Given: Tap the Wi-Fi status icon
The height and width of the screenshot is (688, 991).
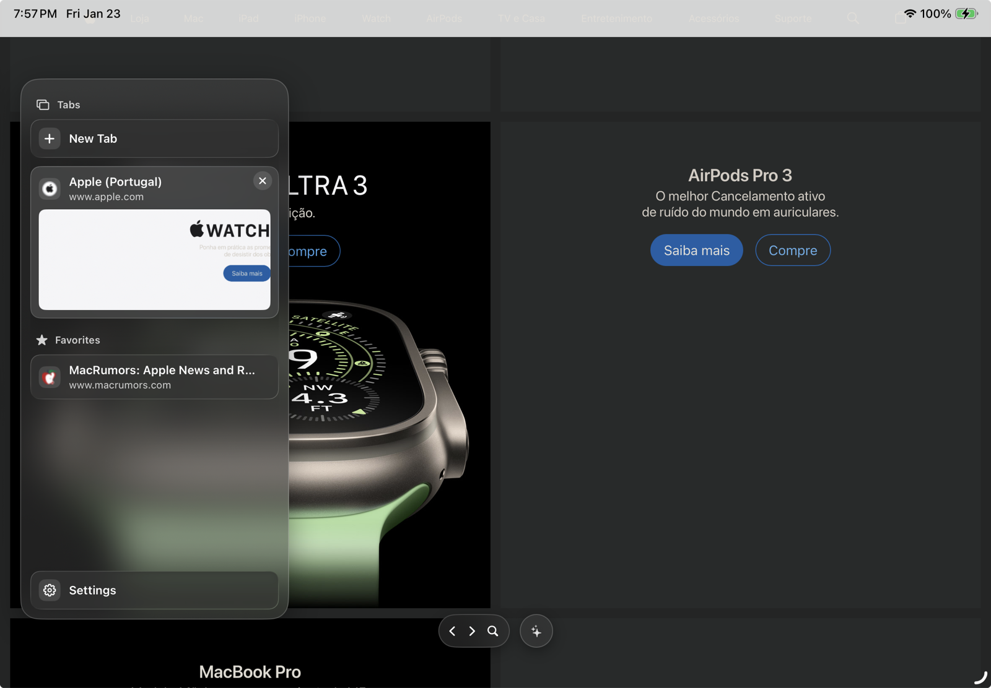Looking at the screenshot, I should point(910,14).
